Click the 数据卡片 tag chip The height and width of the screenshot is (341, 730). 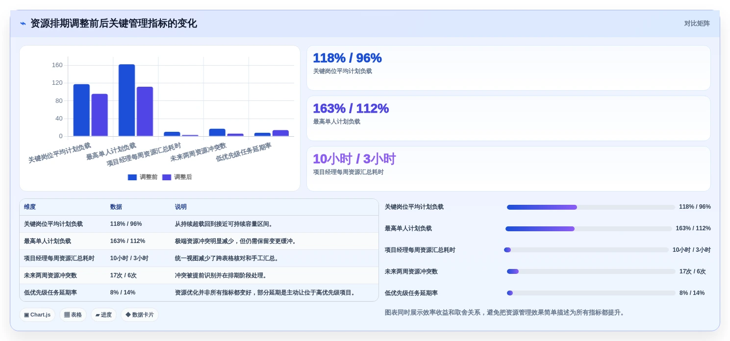coord(140,315)
